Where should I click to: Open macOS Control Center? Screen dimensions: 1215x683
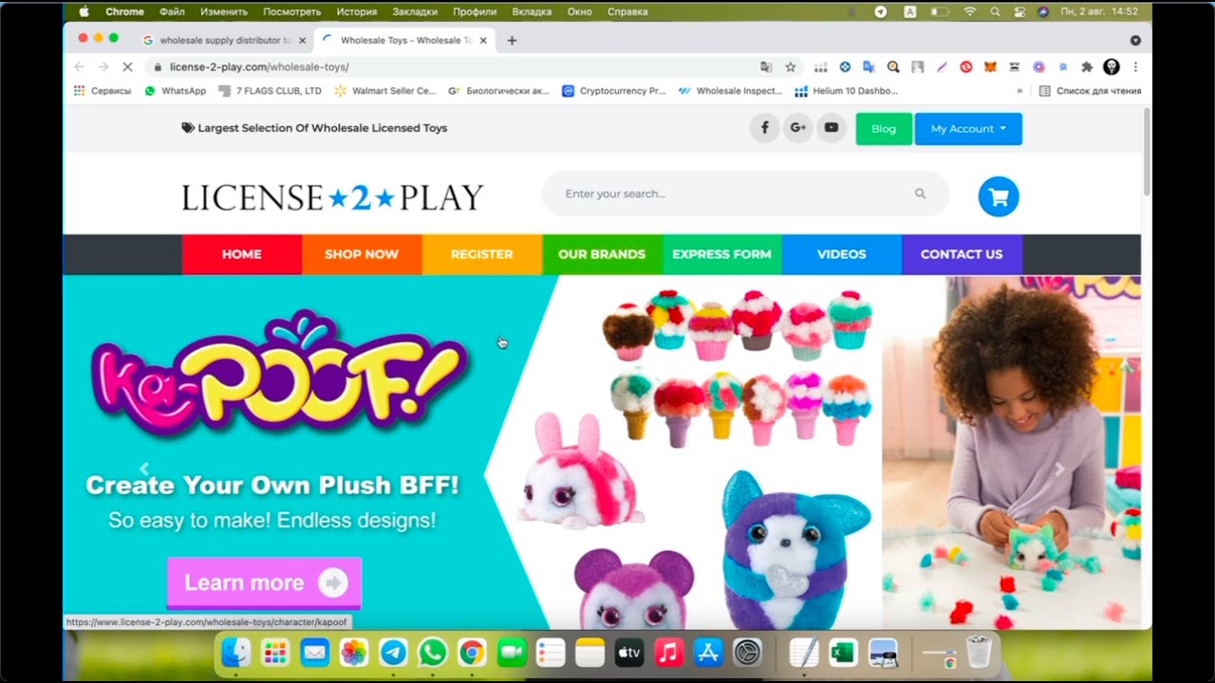click(x=1019, y=12)
